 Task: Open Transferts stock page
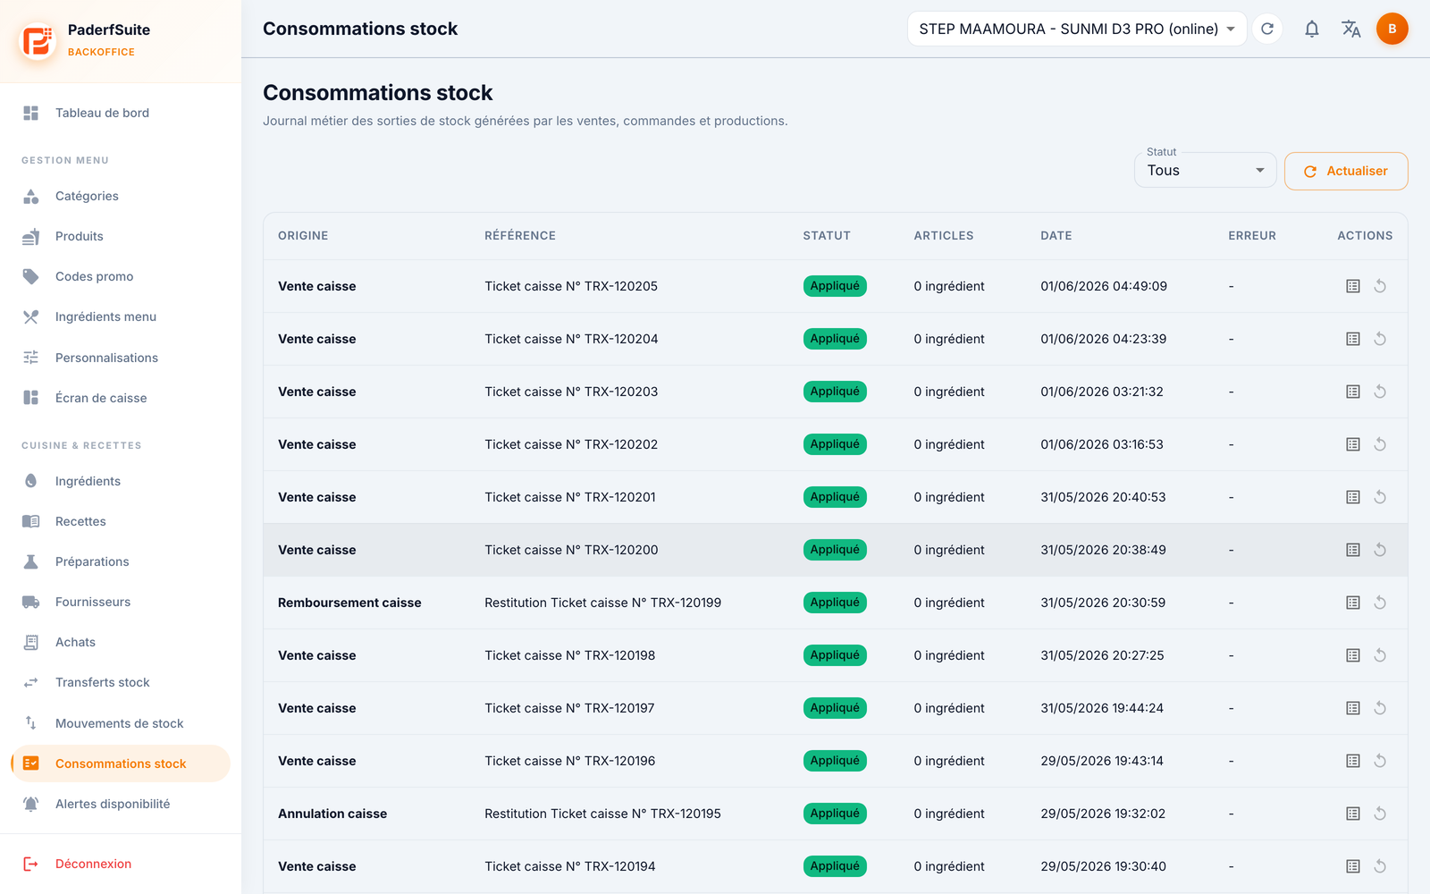[120, 682]
